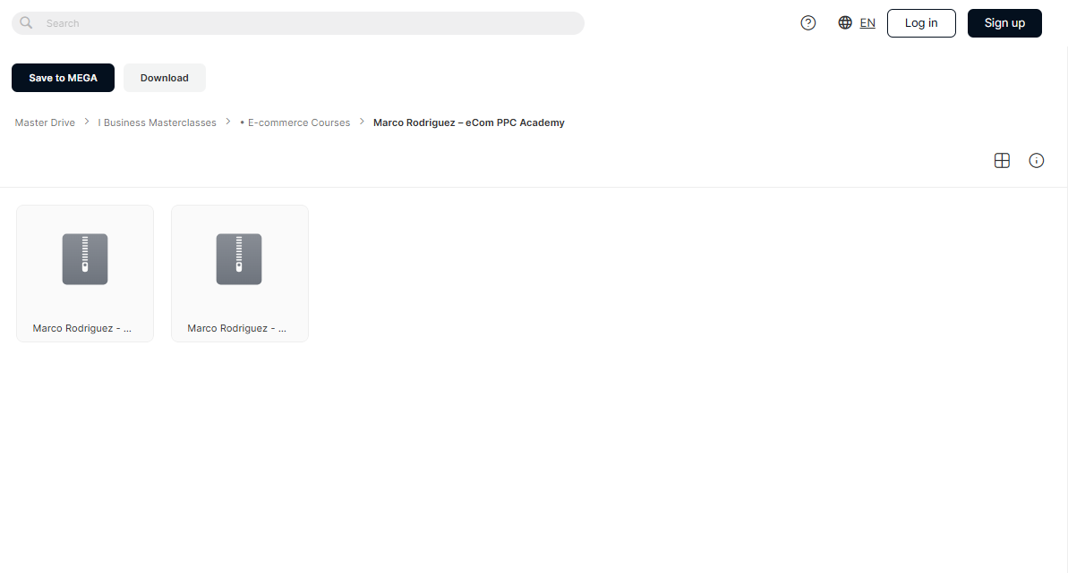Click the globe language icon
Viewport: 1068px width, 573px height.
pyautogui.click(x=844, y=22)
